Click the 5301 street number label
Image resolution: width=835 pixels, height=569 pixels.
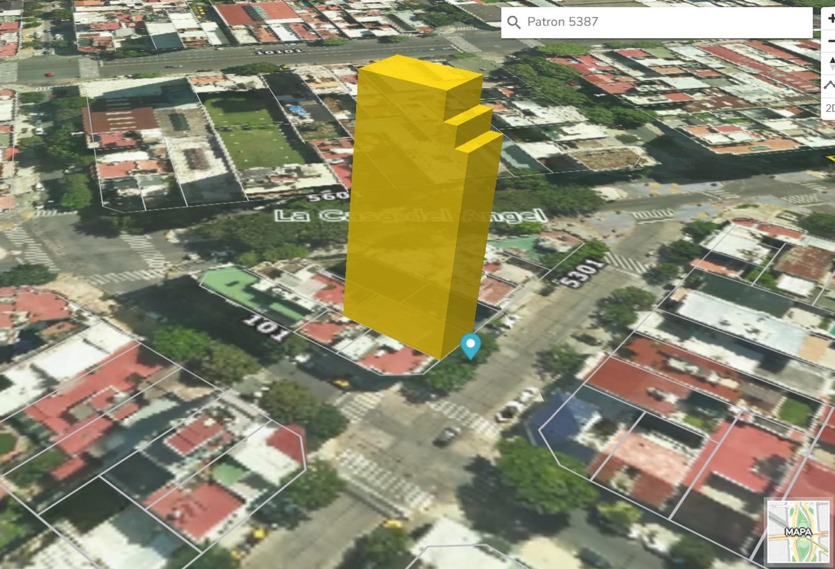coord(582,273)
